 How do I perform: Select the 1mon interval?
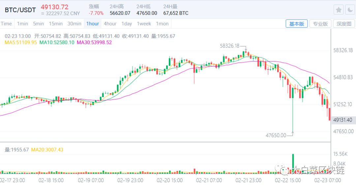tap(162, 23)
